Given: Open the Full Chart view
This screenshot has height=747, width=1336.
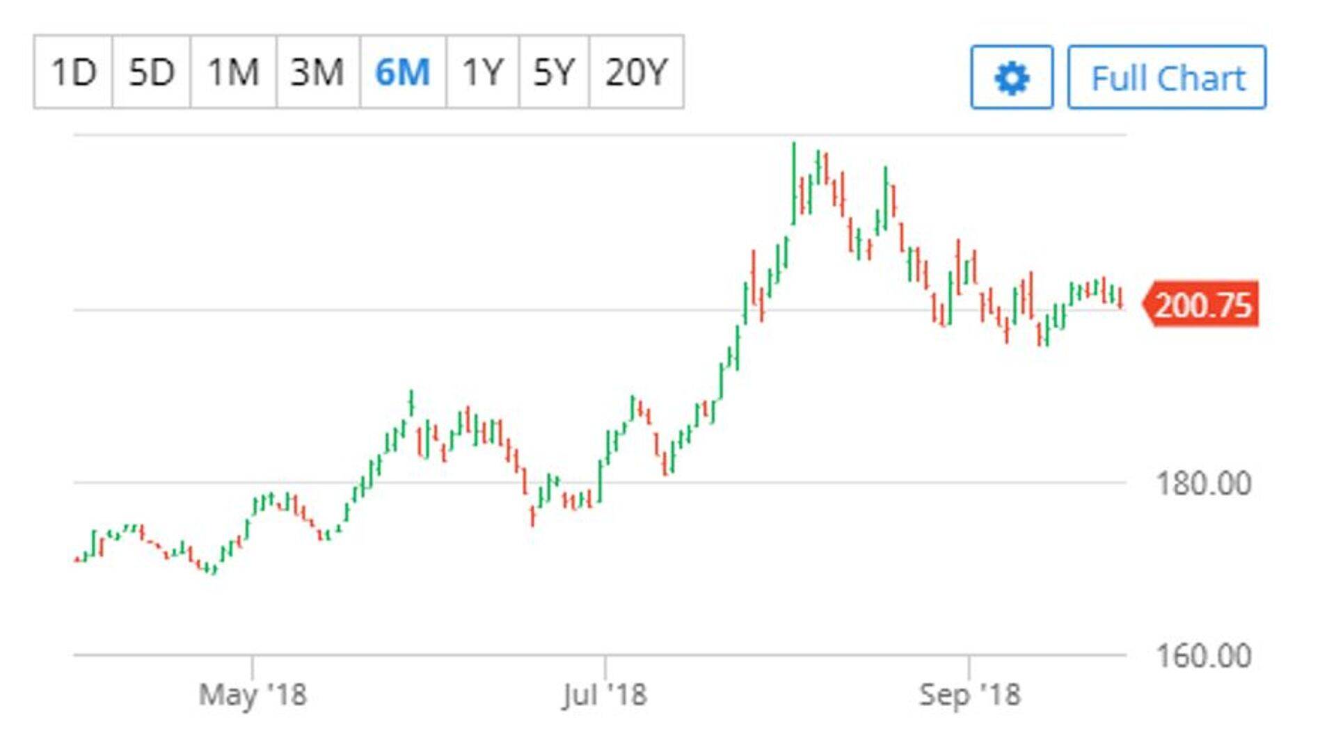Looking at the screenshot, I should (1167, 77).
